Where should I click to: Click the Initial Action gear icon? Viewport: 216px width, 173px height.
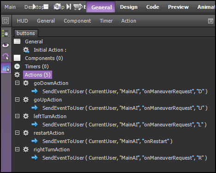(x=26, y=50)
